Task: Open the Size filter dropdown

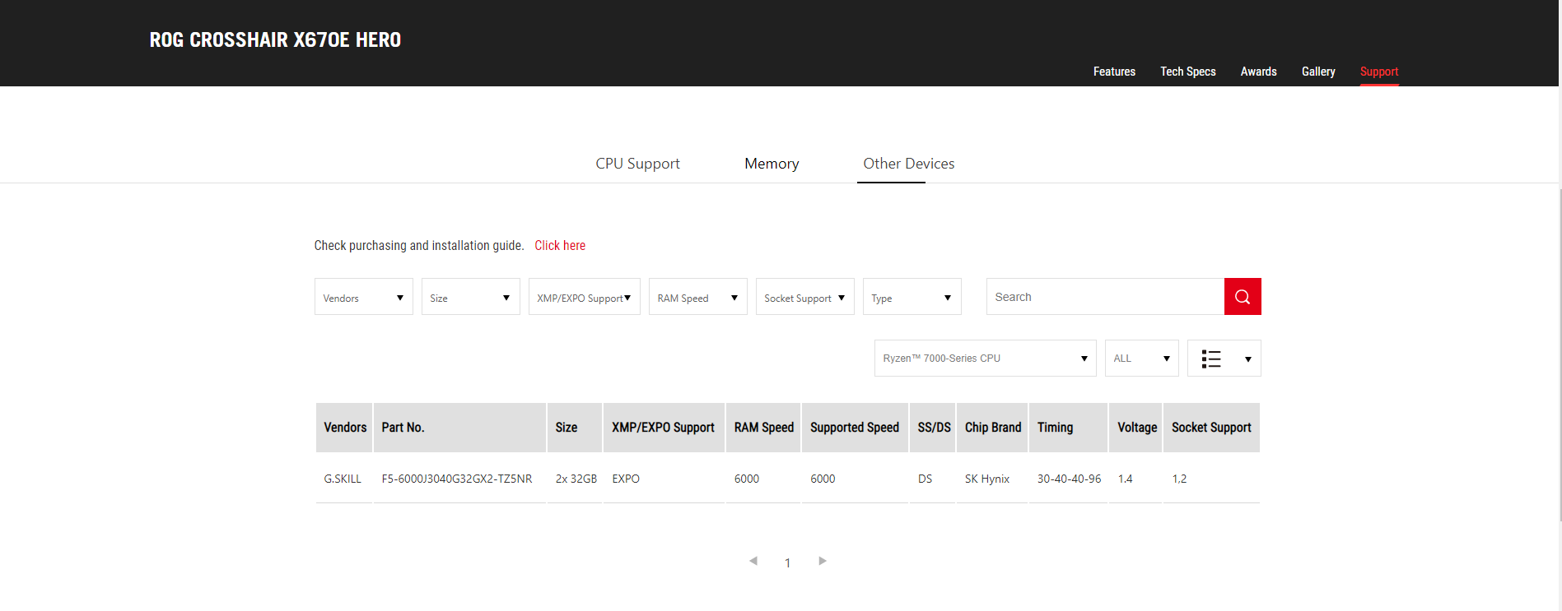Action: coord(471,297)
